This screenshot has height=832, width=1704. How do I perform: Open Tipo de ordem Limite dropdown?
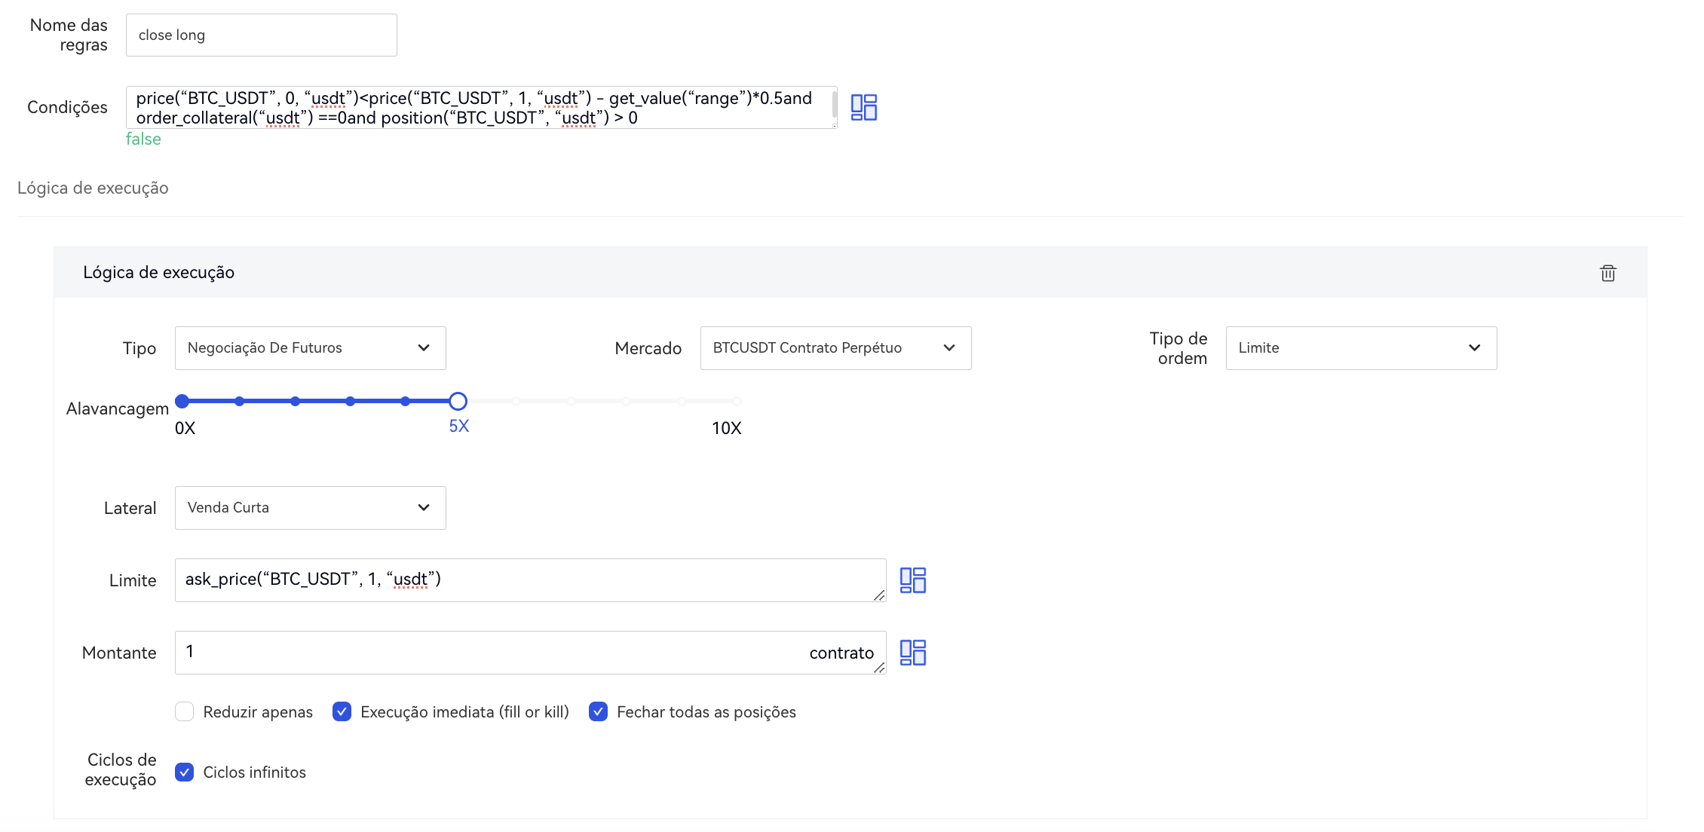click(x=1361, y=348)
